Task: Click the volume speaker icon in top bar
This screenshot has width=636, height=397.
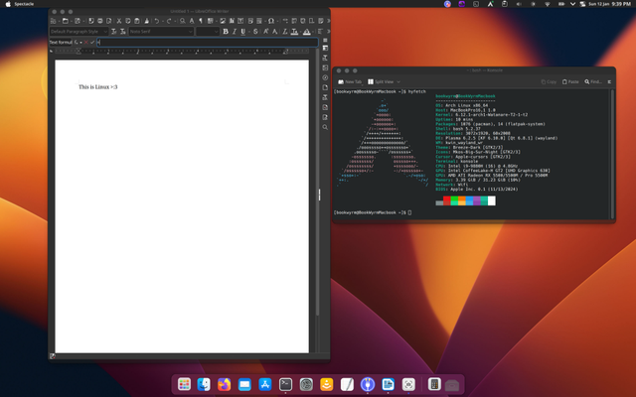Action: click(x=519, y=4)
